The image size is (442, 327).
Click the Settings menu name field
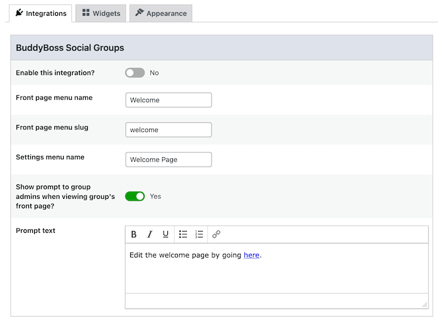pyautogui.click(x=169, y=160)
